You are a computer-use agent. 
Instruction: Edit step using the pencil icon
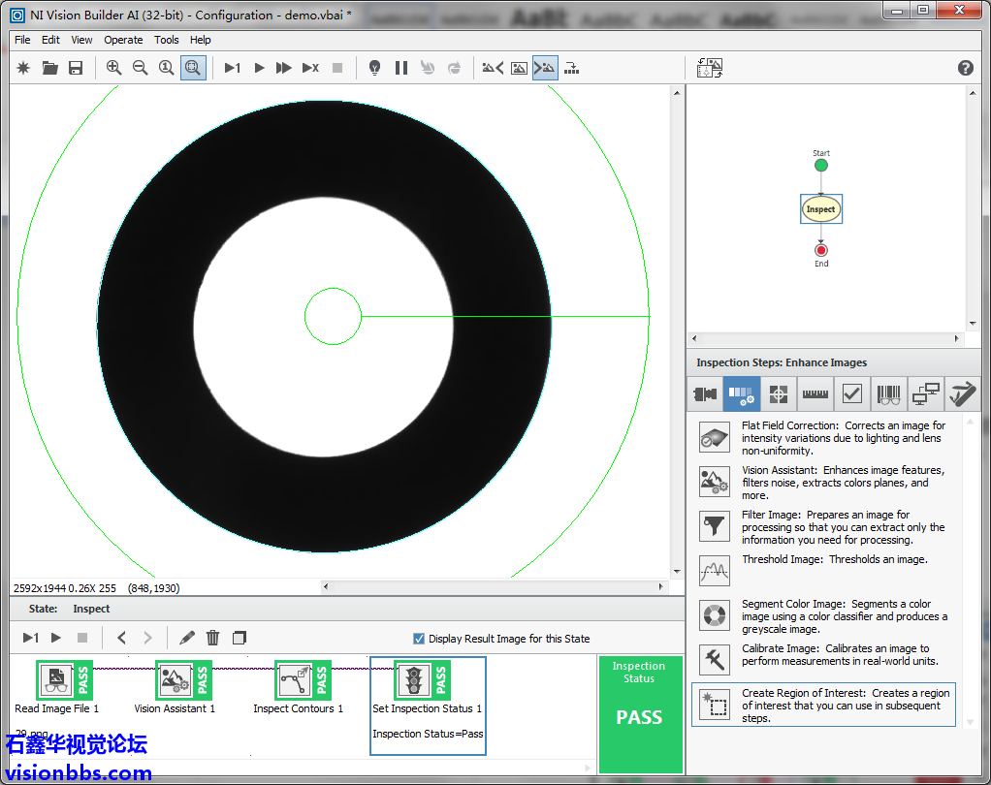click(x=187, y=638)
